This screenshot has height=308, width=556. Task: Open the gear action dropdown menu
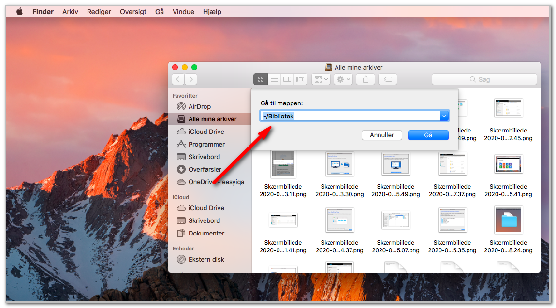(343, 79)
